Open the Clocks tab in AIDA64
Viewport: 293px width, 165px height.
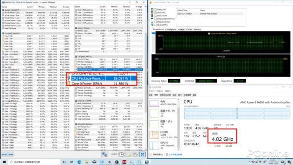click(189, 29)
